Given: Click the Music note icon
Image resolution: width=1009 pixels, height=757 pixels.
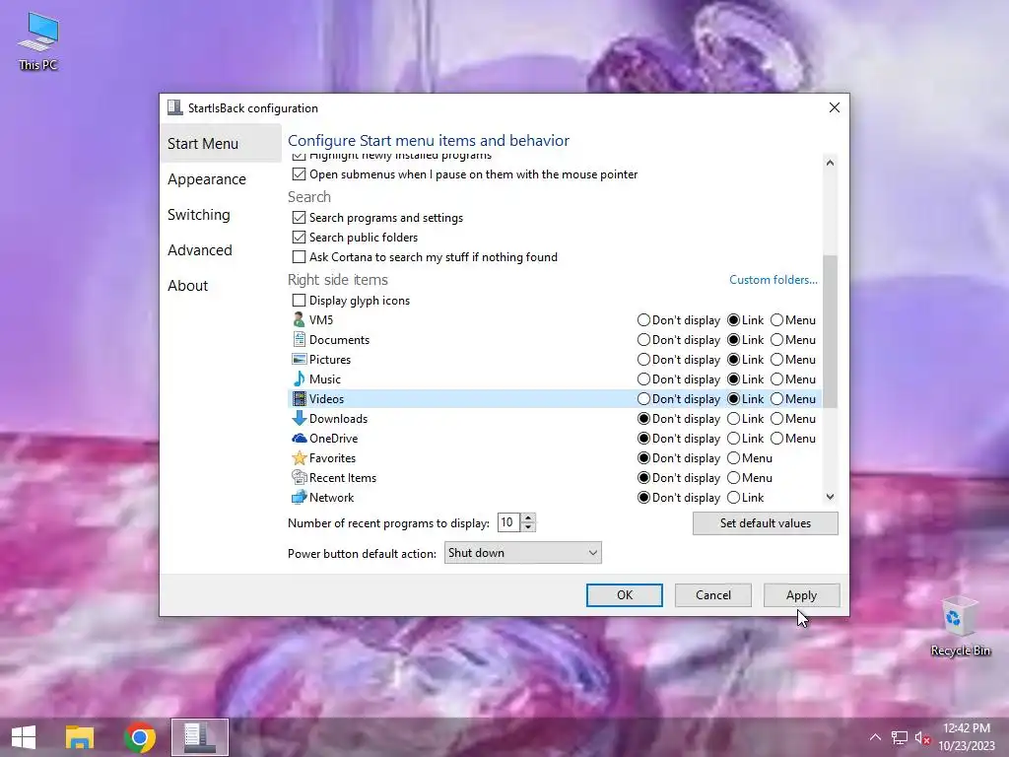Looking at the screenshot, I should click(299, 378).
